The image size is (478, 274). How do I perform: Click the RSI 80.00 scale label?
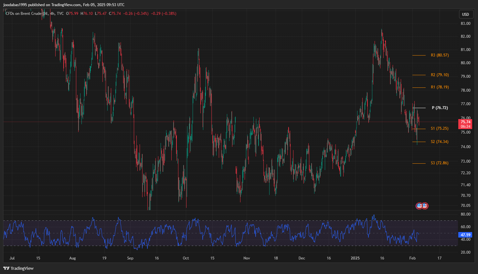pos(465,214)
